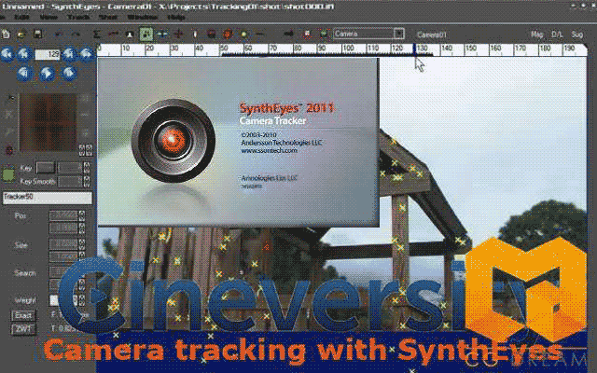The image size is (597, 373).
Task: Open the Window menu
Action: (142, 18)
